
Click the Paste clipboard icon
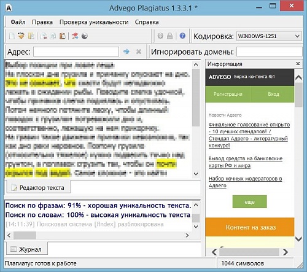point(63,36)
